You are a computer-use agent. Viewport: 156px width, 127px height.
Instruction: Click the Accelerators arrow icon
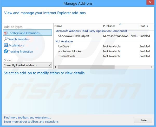click(6, 45)
